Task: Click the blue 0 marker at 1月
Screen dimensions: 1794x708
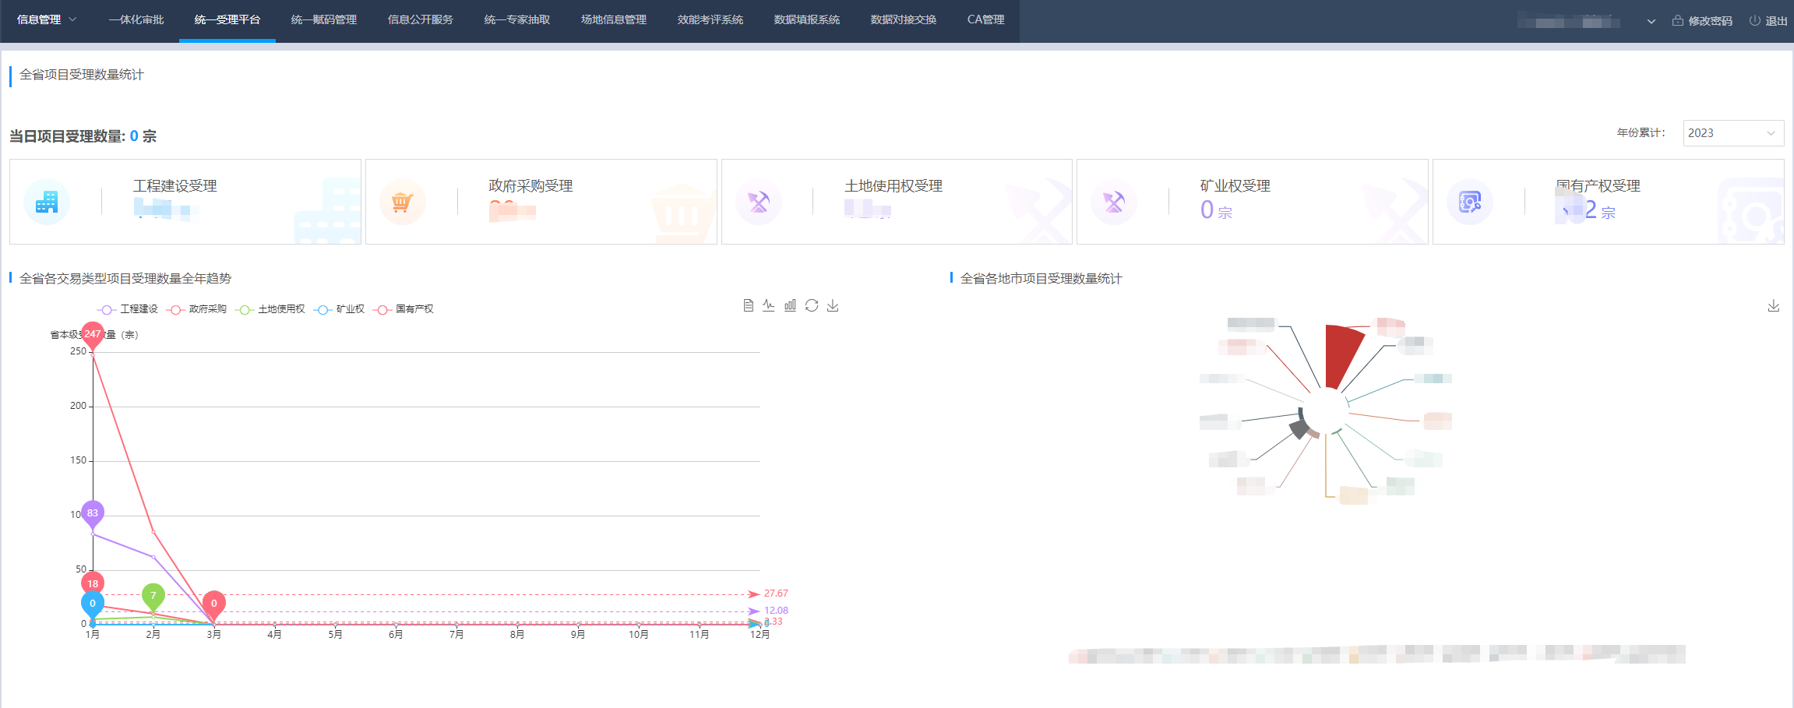Action: point(93,604)
